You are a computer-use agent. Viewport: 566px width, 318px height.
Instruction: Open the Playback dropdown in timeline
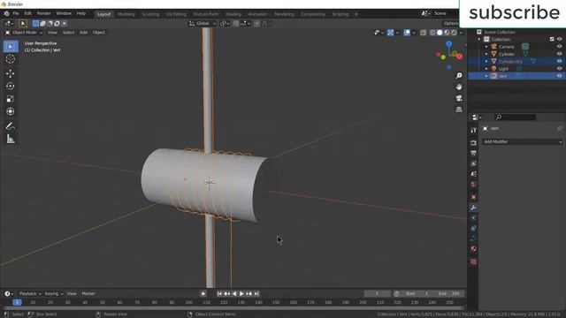point(29,294)
